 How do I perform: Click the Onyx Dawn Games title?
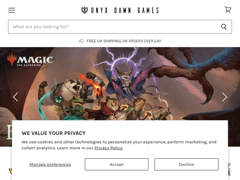[125, 11]
